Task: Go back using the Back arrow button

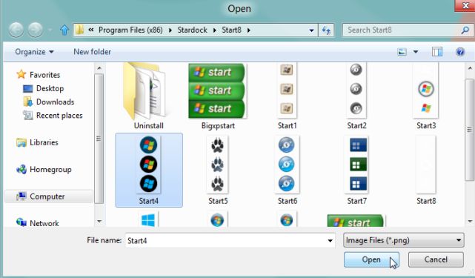Action: (x=16, y=30)
